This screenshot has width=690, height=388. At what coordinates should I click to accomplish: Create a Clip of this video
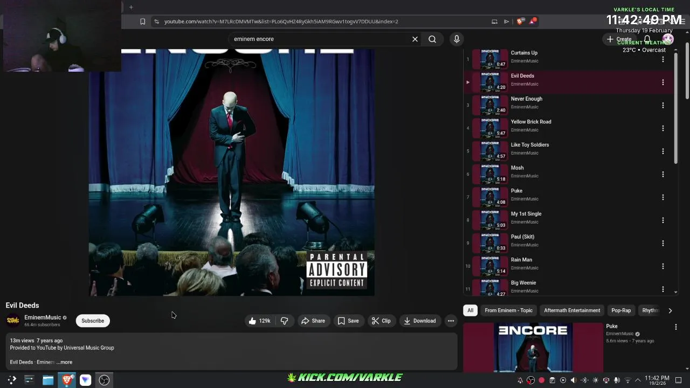(381, 321)
